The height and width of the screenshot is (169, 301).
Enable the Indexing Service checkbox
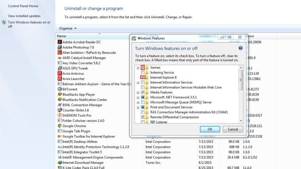coord(143,72)
